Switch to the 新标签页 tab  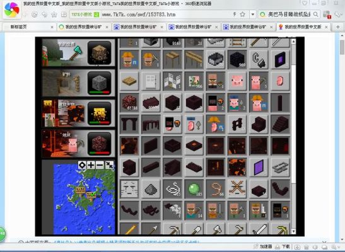[x=30, y=27]
